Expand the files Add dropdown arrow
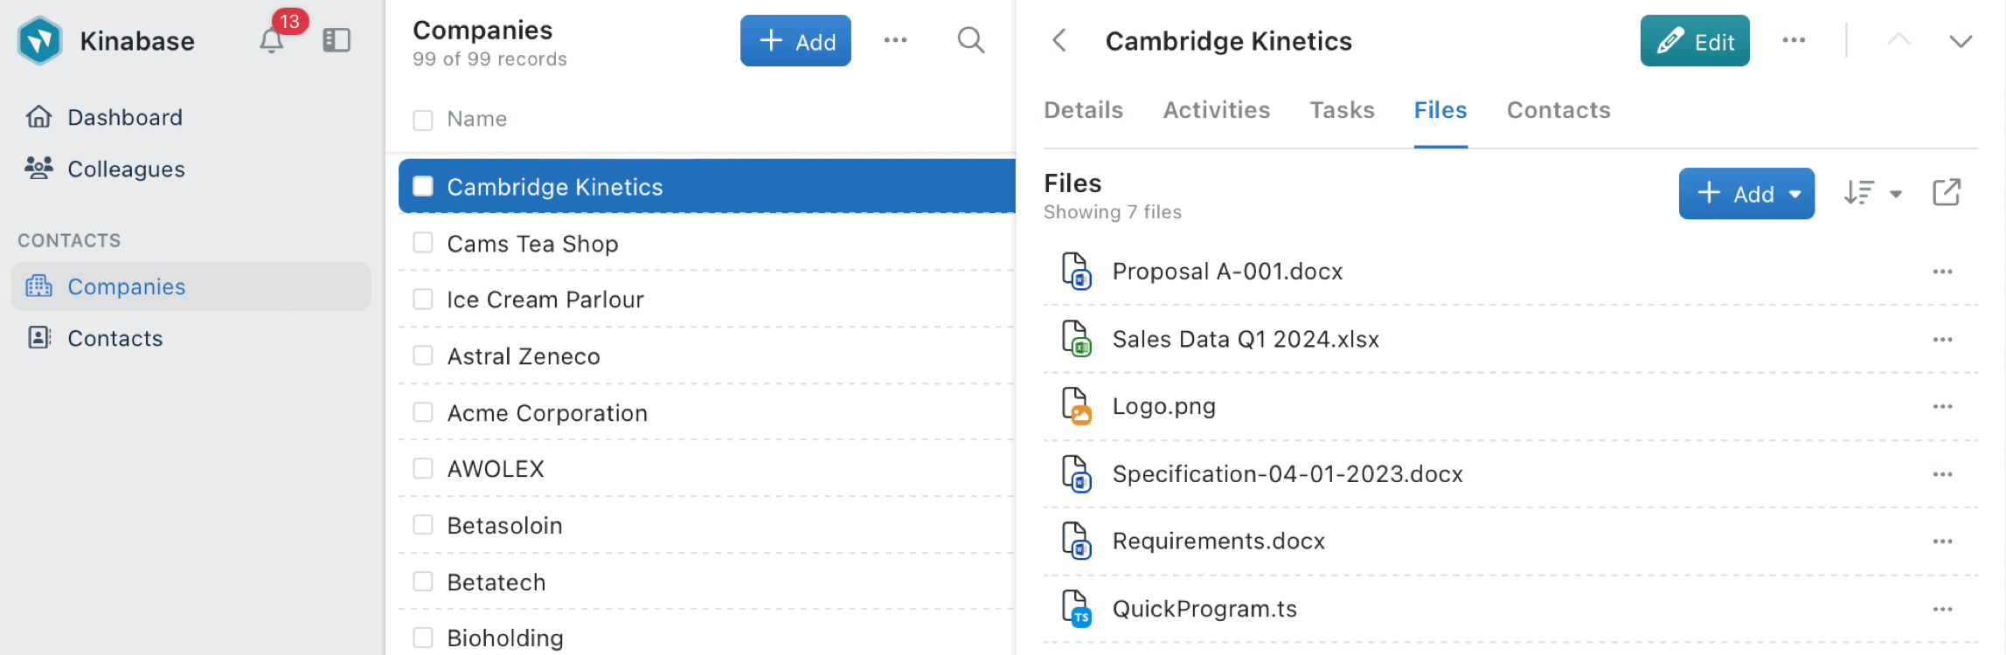 pos(1795,194)
